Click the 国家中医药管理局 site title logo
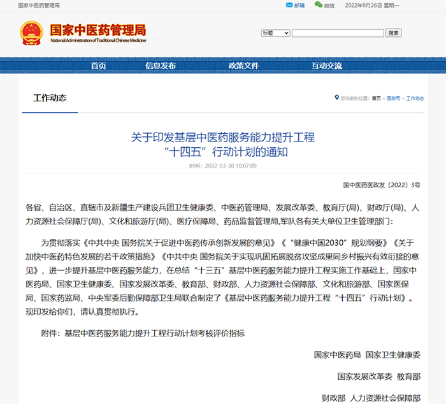This screenshot has width=446, height=404. click(x=98, y=30)
